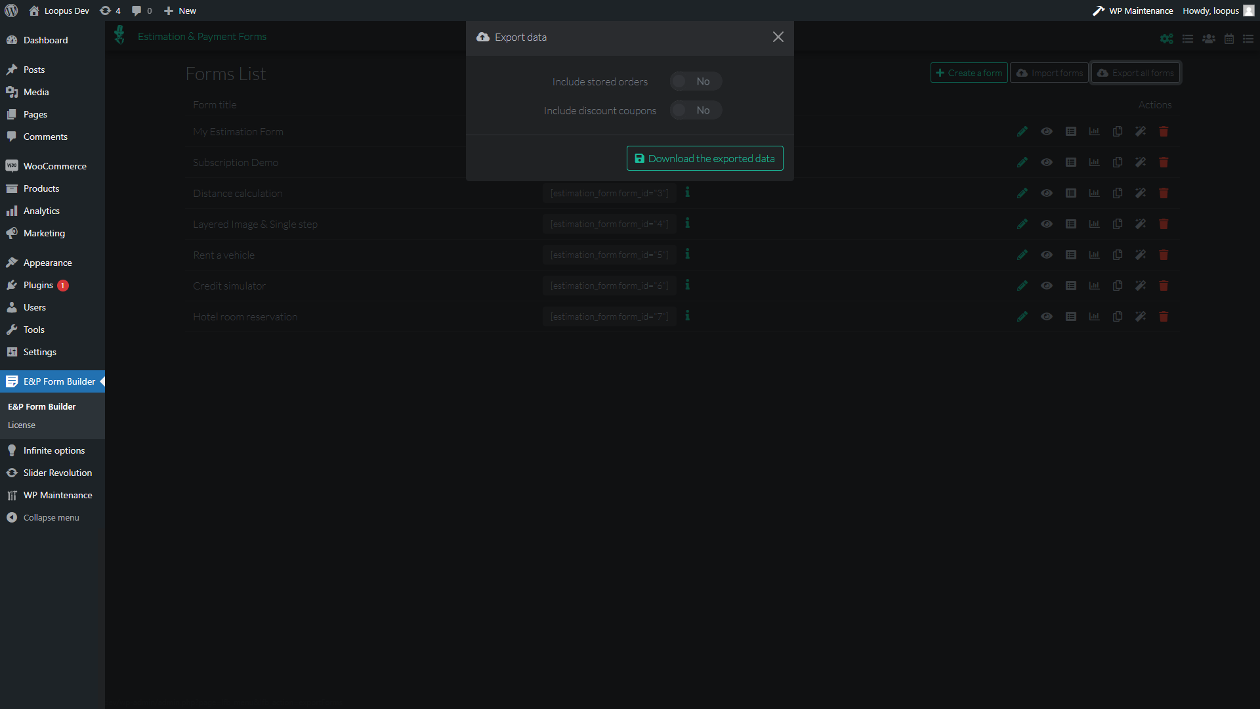Screen dimensions: 1260x709
Task: Open form designer wand for Subscription Demo
Action: coord(1141,162)
